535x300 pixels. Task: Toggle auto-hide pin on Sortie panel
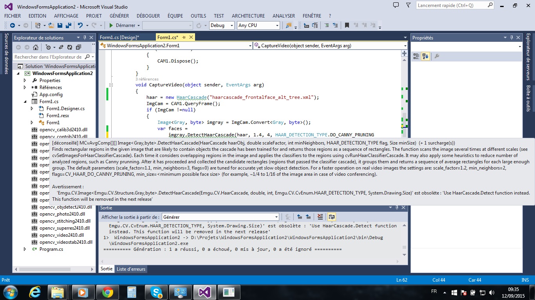pos(397,208)
